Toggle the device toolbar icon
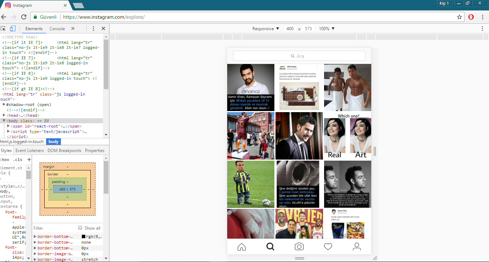Viewport: 489px width, 262px height. tap(13, 28)
